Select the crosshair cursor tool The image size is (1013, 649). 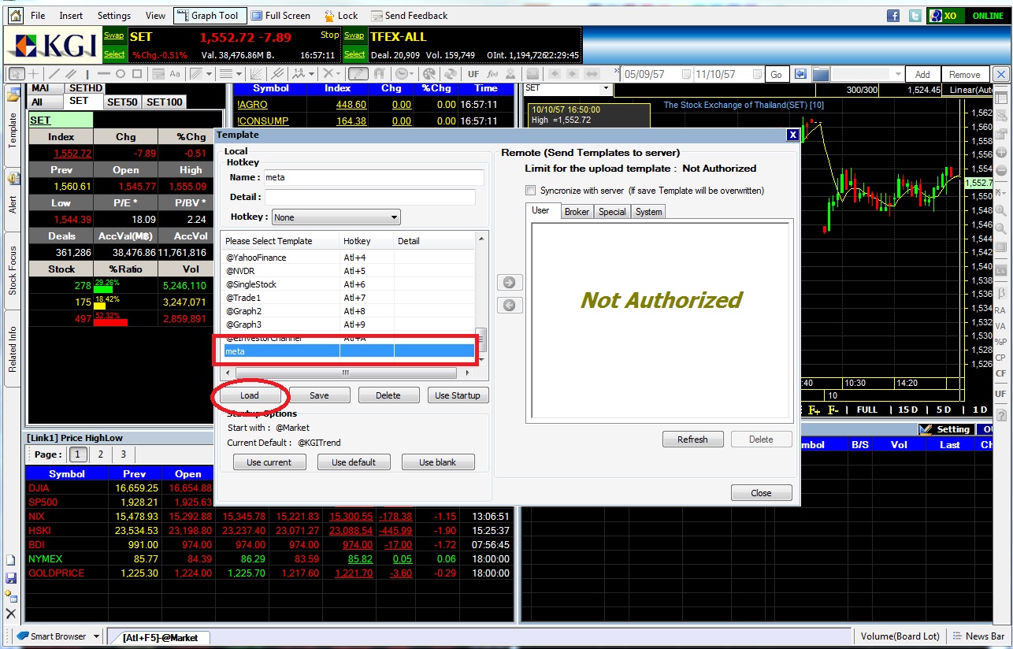point(33,74)
